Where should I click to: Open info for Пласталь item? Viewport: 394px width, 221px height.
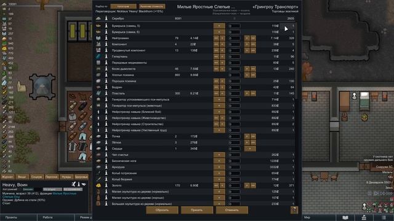click(x=106, y=93)
